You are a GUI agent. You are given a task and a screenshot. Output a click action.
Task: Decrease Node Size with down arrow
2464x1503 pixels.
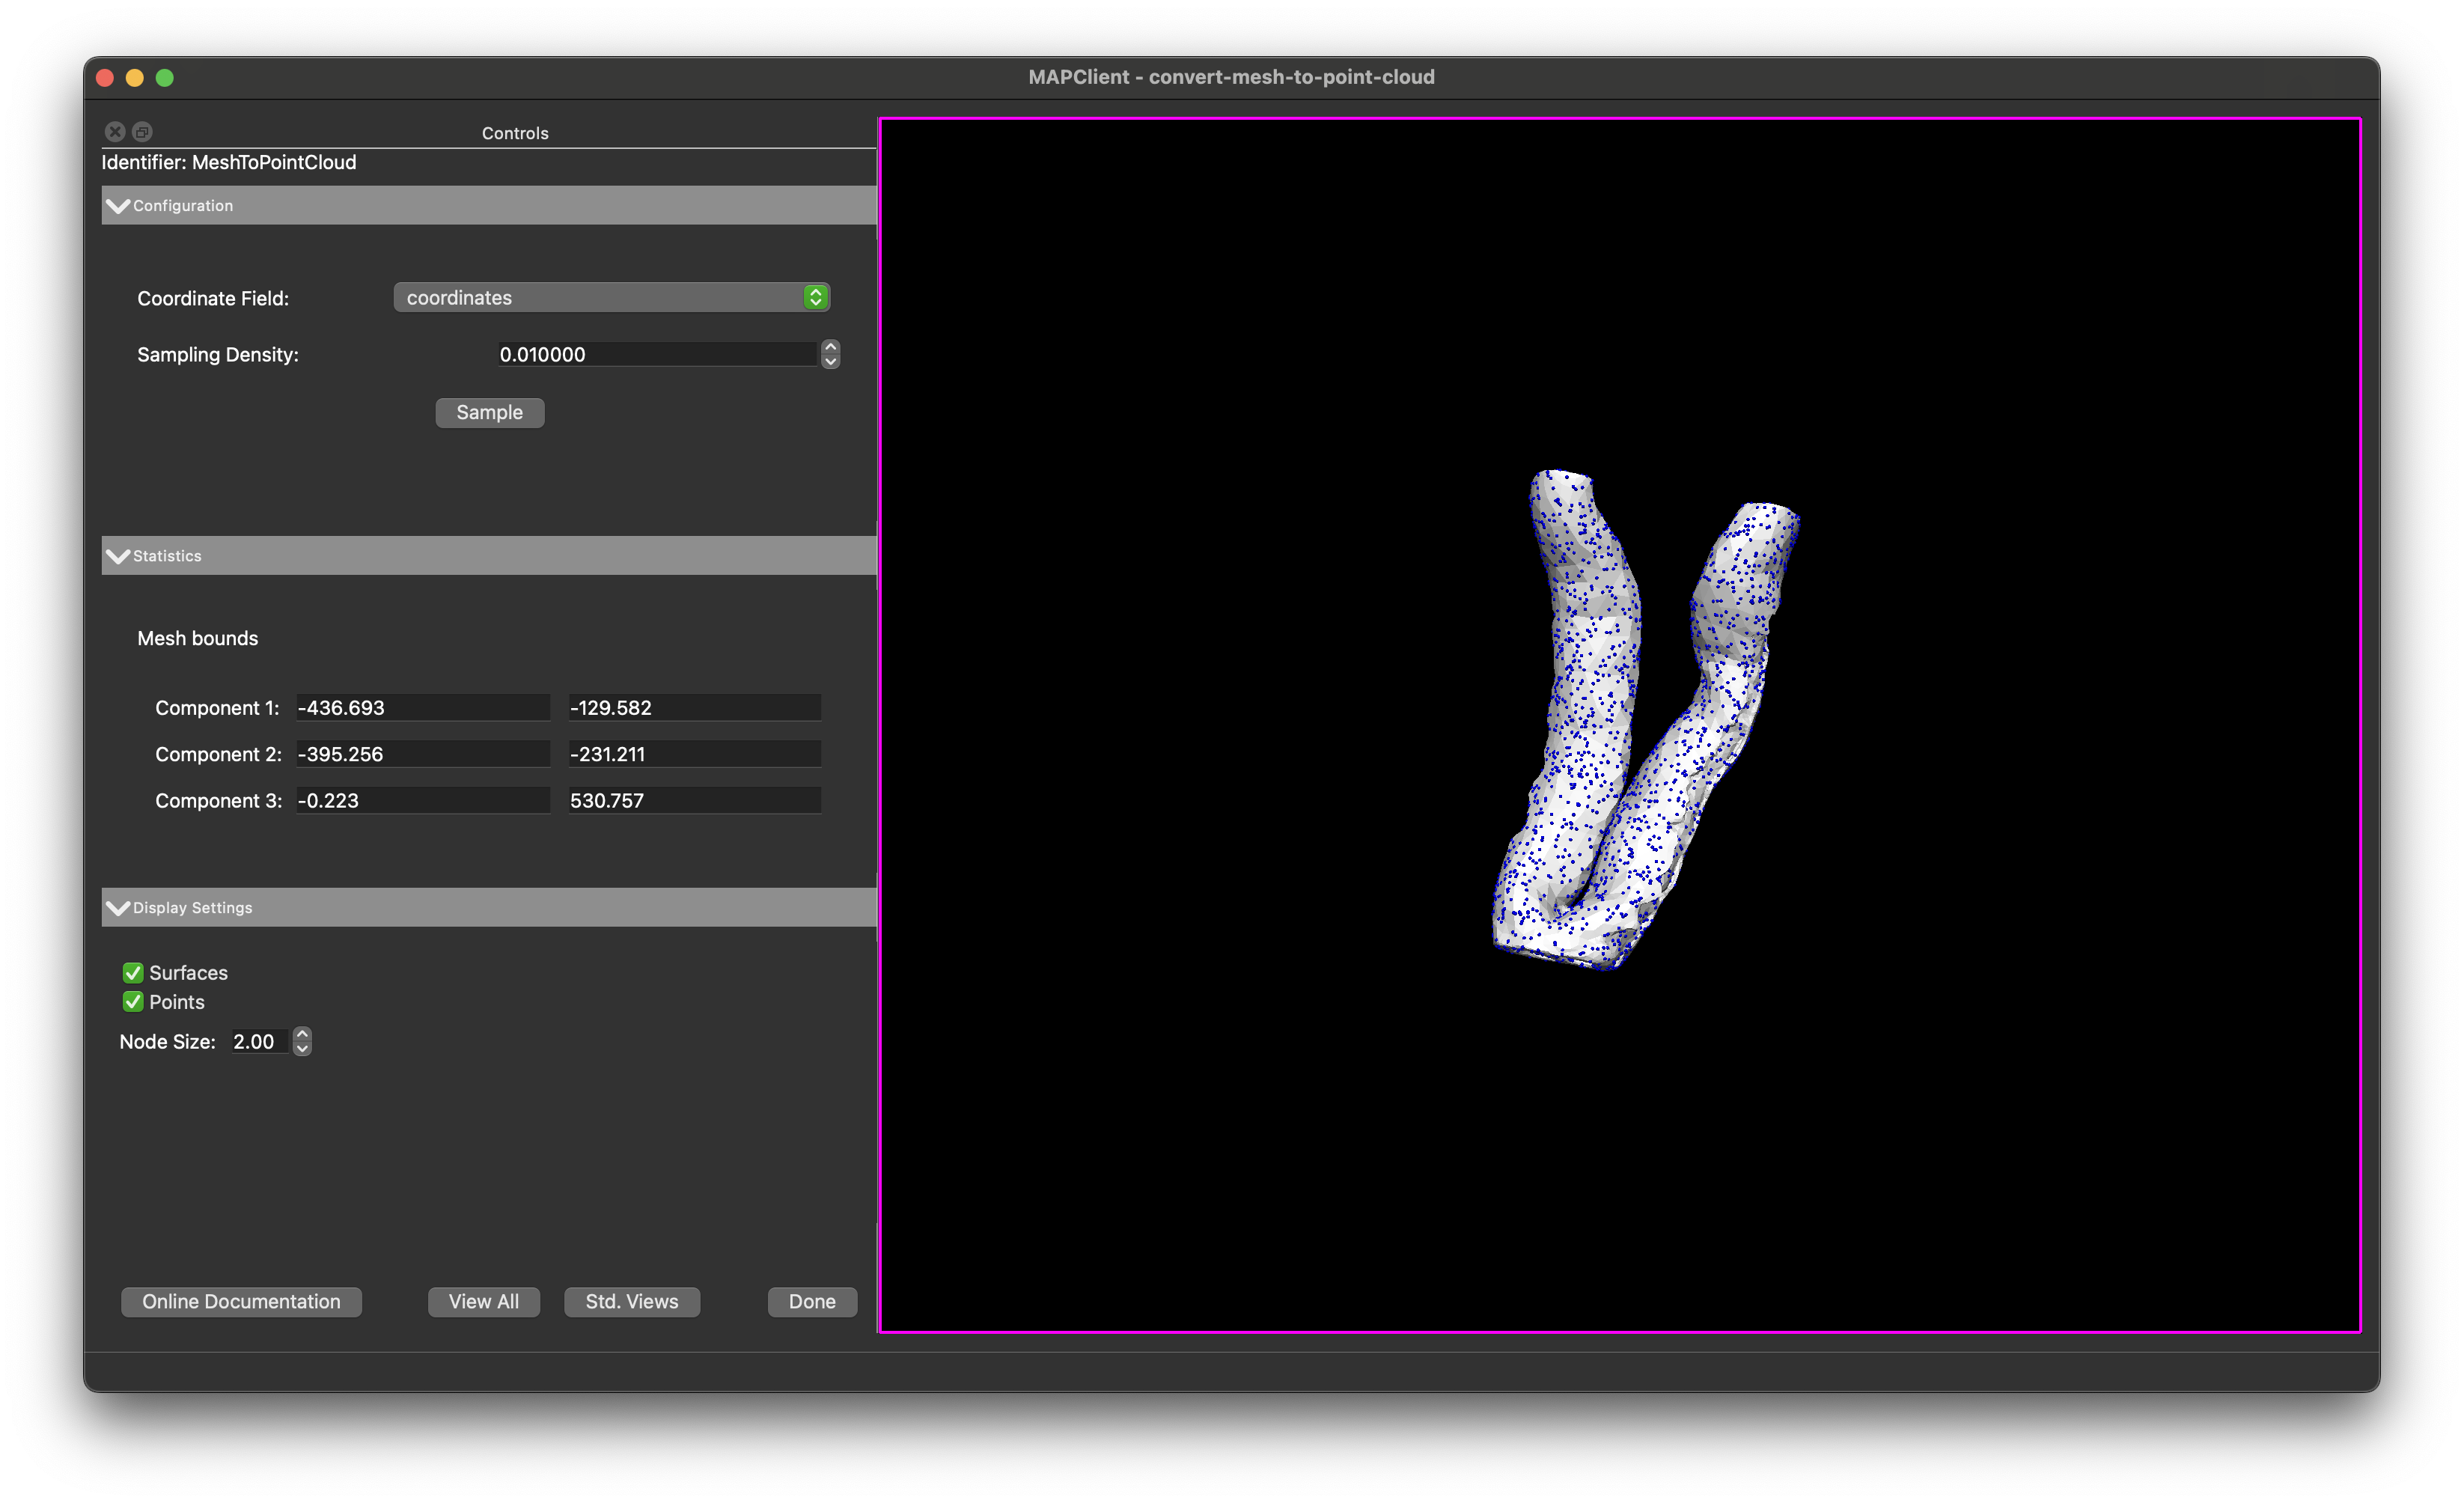302,1049
